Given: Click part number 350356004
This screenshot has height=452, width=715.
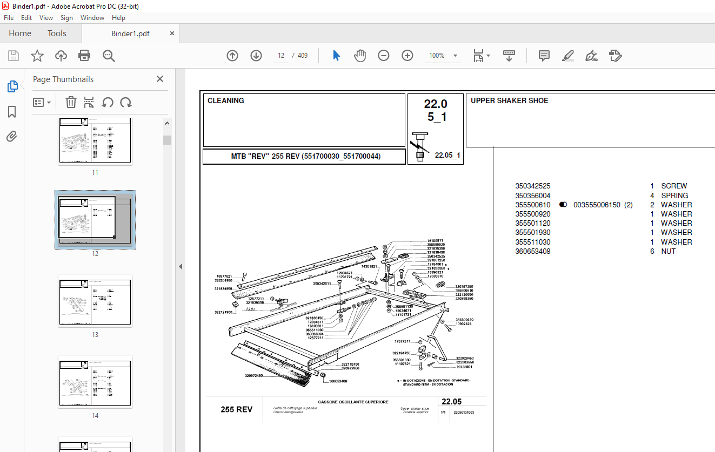Looking at the screenshot, I should pyautogui.click(x=533, y=195).
